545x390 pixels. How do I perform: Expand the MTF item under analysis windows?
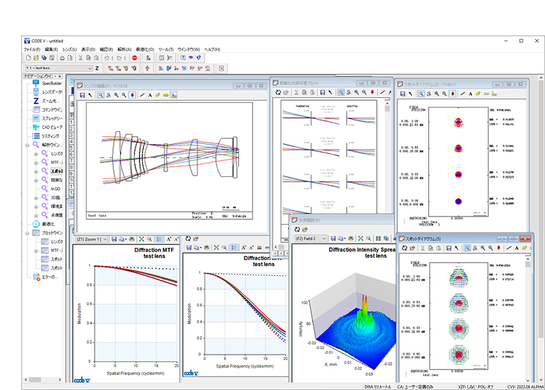click(x=36, y=163)
